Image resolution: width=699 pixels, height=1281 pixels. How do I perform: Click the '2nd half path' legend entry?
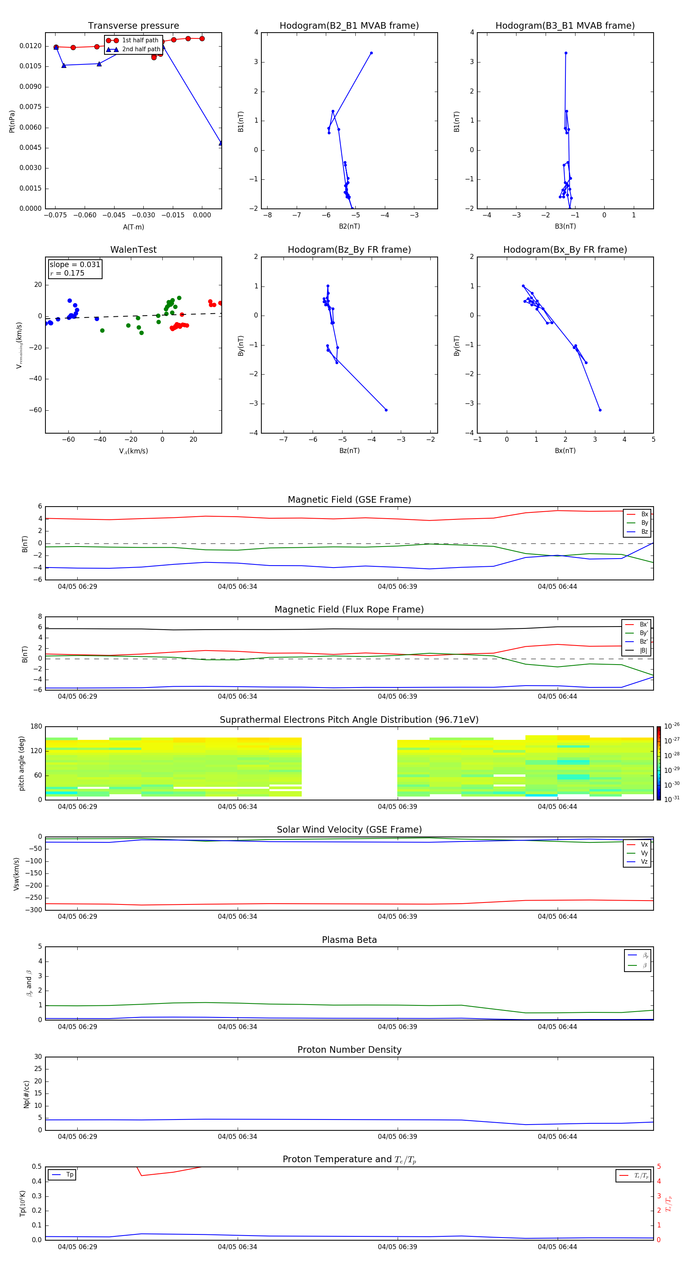pyautogui.click(x=133, y=49)
